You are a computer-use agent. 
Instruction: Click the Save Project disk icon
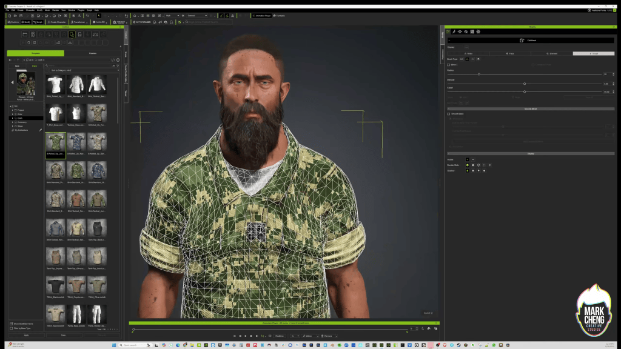(21, 16)
